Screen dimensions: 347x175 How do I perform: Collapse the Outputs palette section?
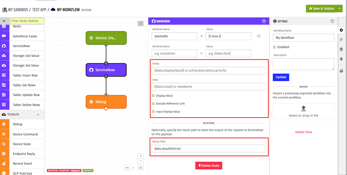click(38, 114)
